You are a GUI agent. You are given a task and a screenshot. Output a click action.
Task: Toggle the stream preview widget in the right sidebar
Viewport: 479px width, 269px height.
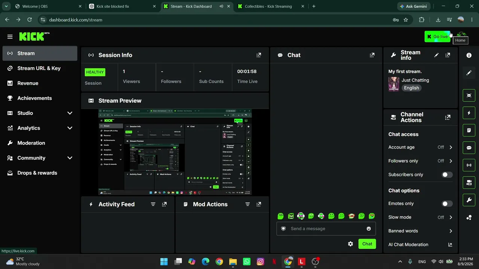pyautogui.click(x=469, y=95)
